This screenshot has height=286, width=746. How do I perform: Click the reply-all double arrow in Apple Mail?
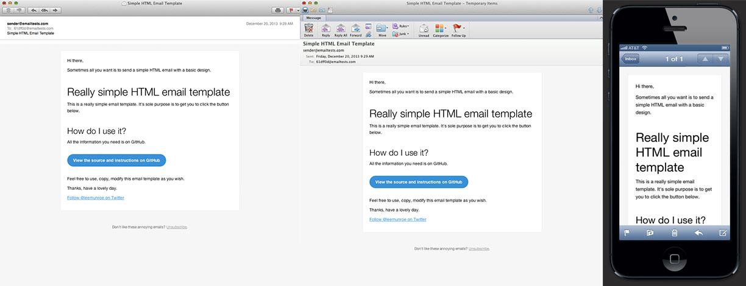(x=44, y=10)
